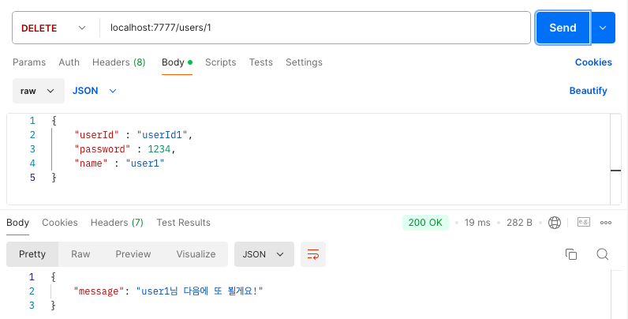628x319 pixels.
Task: Select the Raw response view
Action: pyautogui.click(x=80, y=254)
